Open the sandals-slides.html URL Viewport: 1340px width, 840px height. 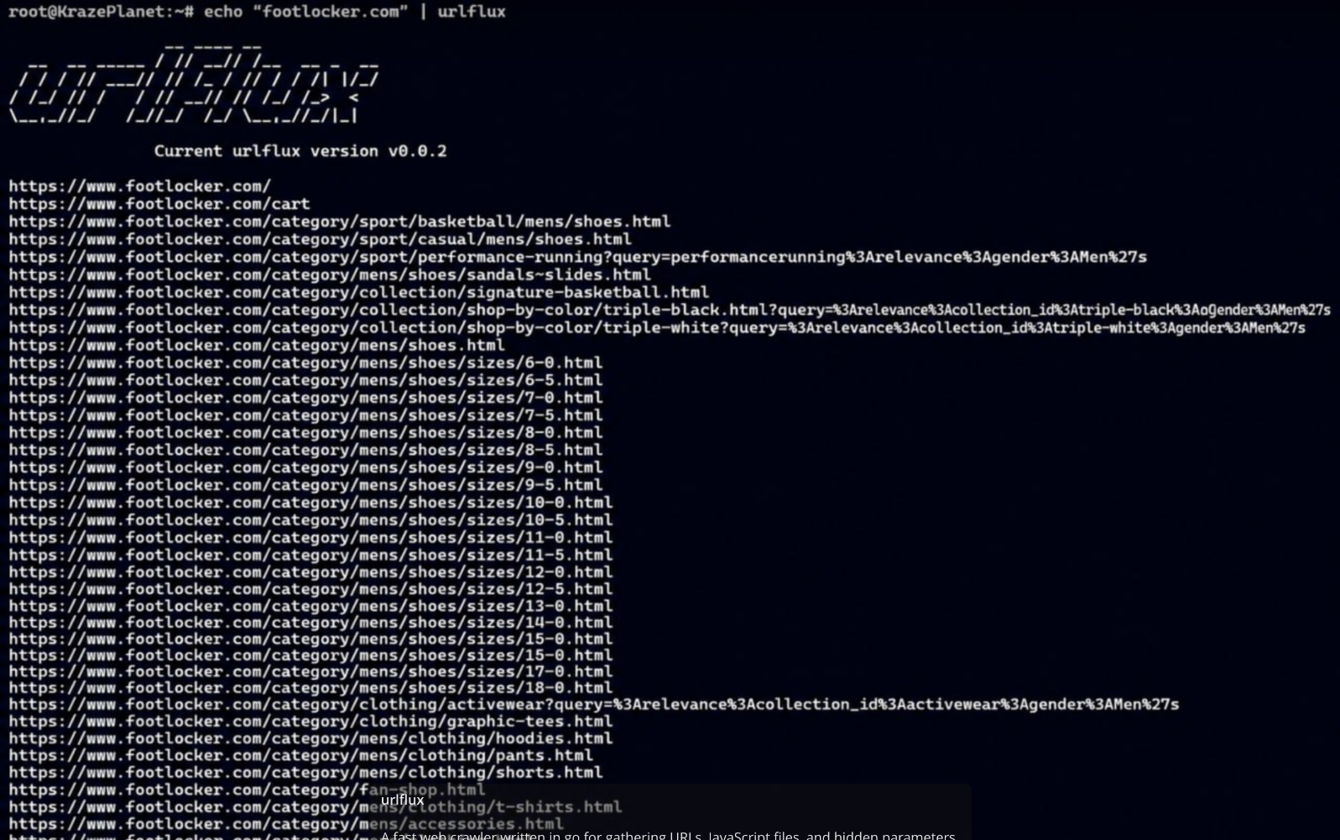click(330, 274)
